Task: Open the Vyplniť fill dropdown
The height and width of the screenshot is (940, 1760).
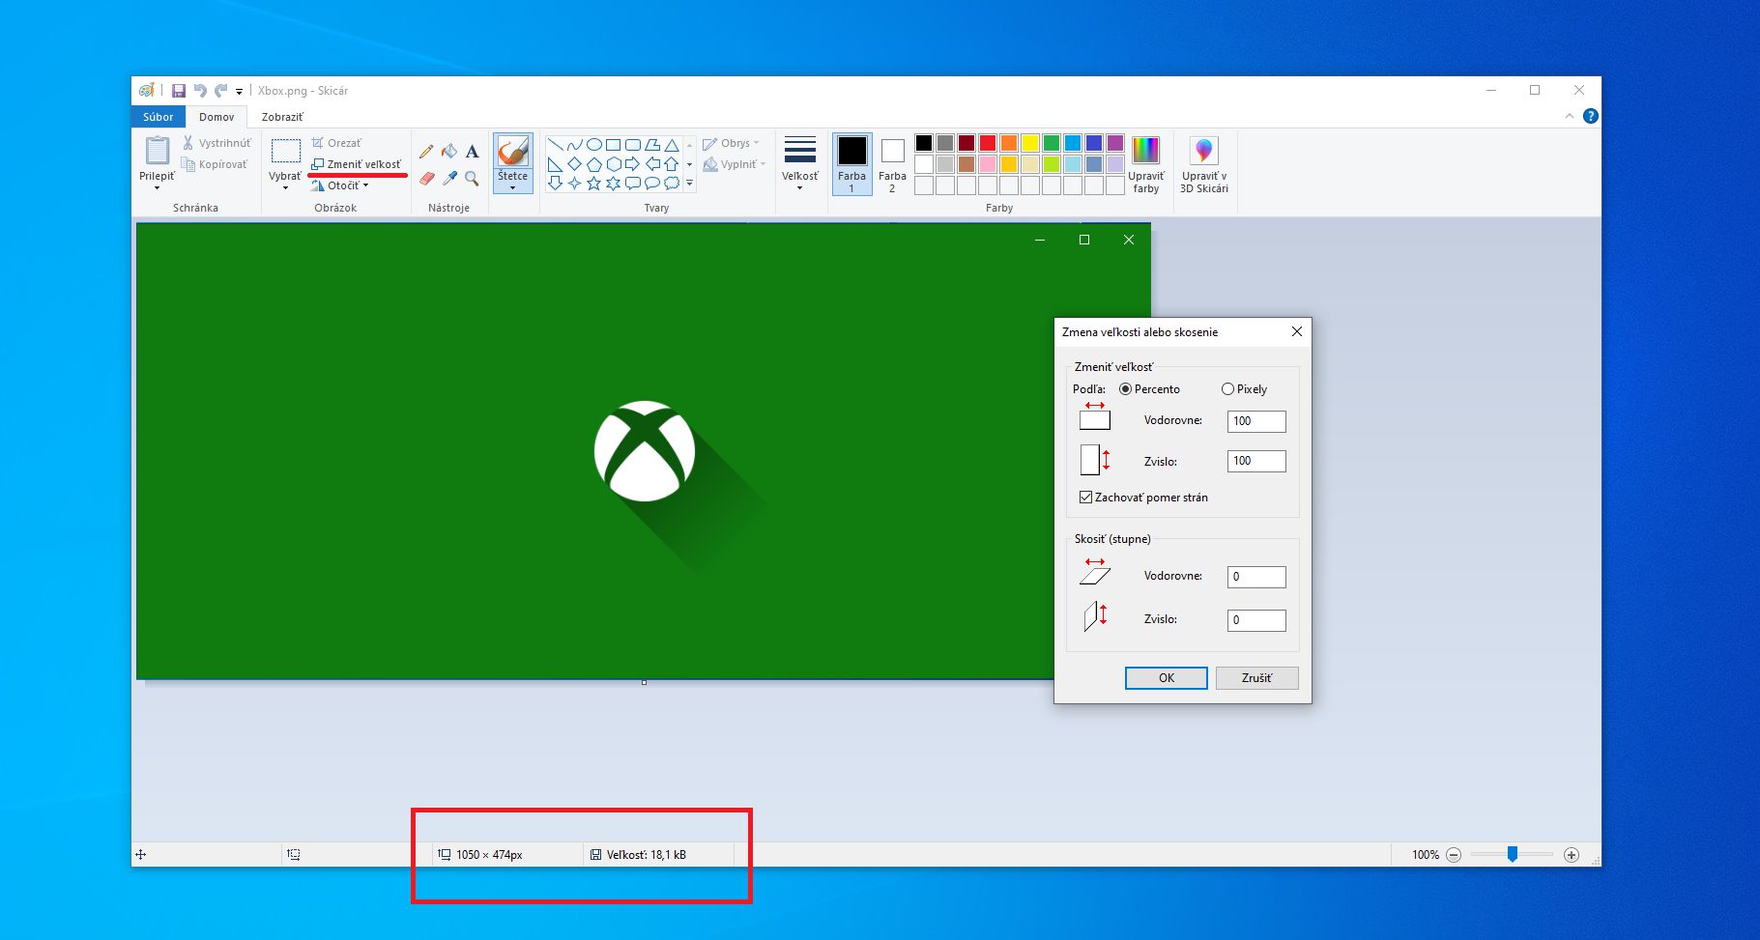Action: pos(735,164)
